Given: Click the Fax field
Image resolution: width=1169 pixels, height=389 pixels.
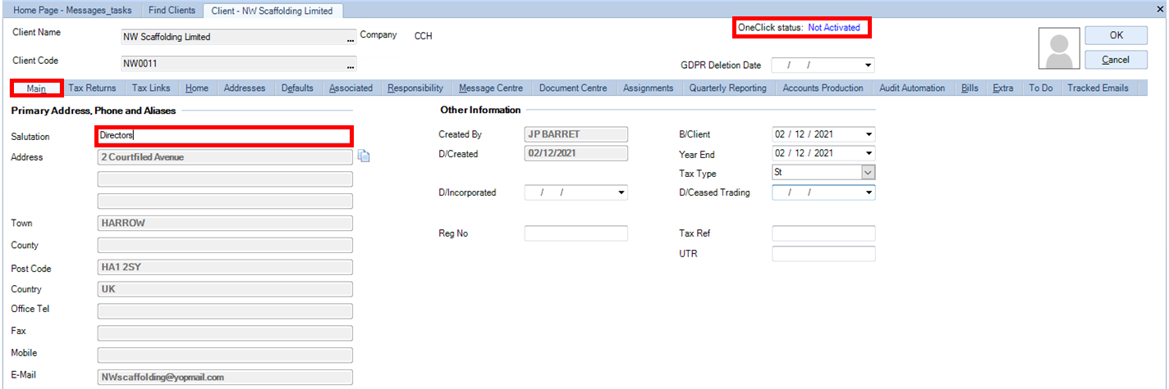Looking at the screenshot, I should [225, 333].
